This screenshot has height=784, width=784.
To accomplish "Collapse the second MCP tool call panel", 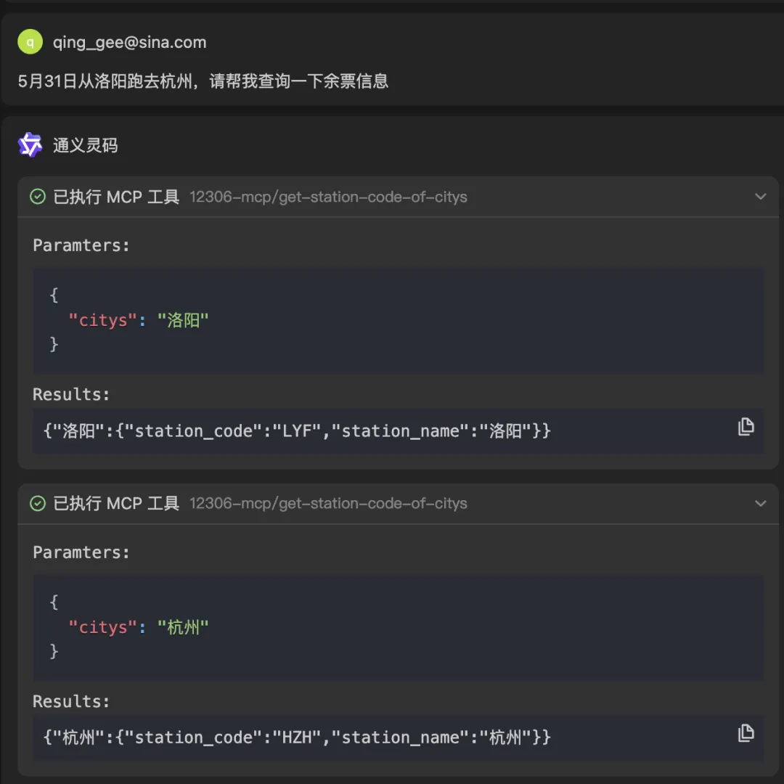I will [x=761, y=504].
